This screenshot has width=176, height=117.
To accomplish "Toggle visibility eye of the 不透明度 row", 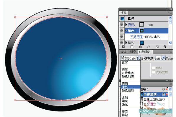I will click(122, 36).
